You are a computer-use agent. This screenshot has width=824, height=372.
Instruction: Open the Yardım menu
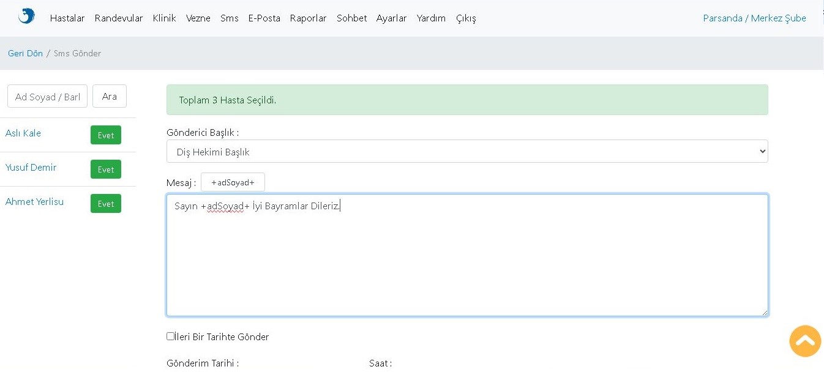[432, 18]
